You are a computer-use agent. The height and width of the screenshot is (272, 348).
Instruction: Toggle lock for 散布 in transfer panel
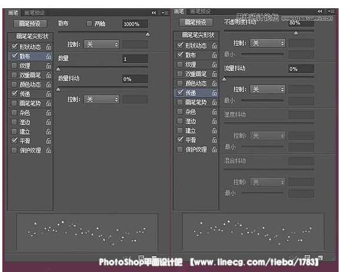point(214,55)
